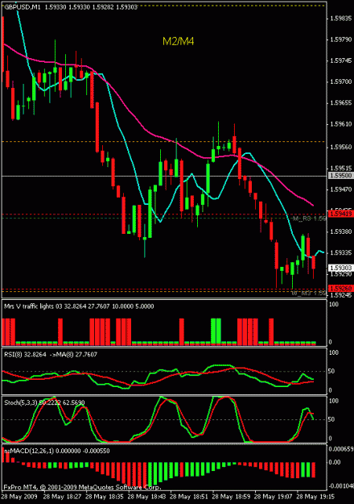Click the 1.59380 price axis label
Screen dimensions: 354x504
[x=341, y=231]
